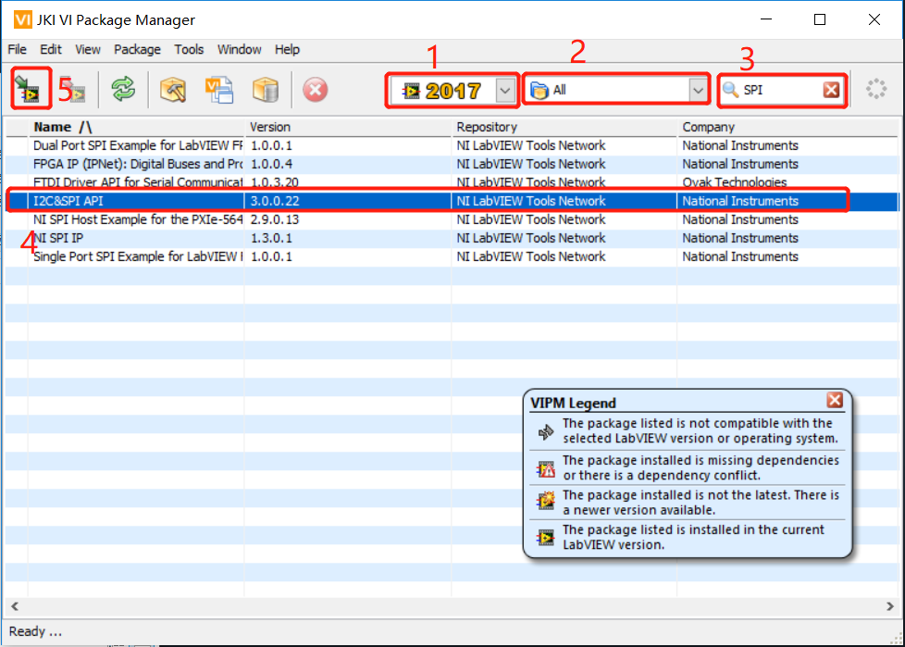This screenshot has height=647, width=905.
Task: Minimize the VI Package Manager window
Action: point(766,19)
